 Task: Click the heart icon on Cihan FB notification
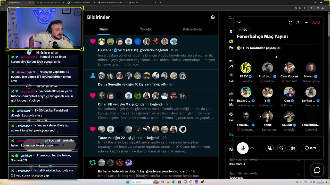93,96
